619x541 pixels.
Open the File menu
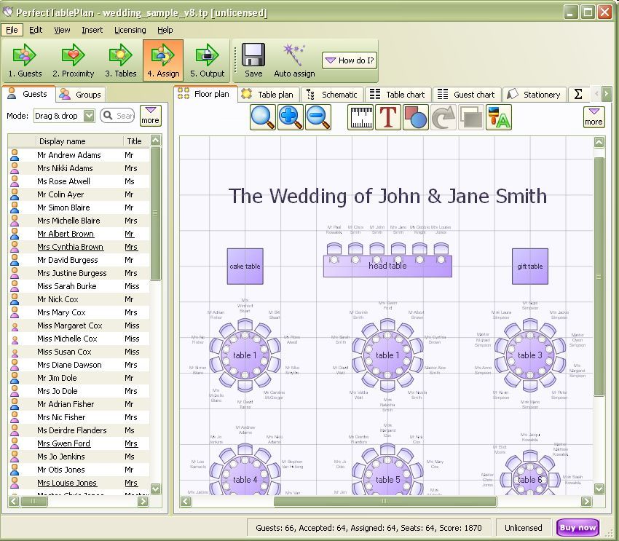tap(12, 30)
